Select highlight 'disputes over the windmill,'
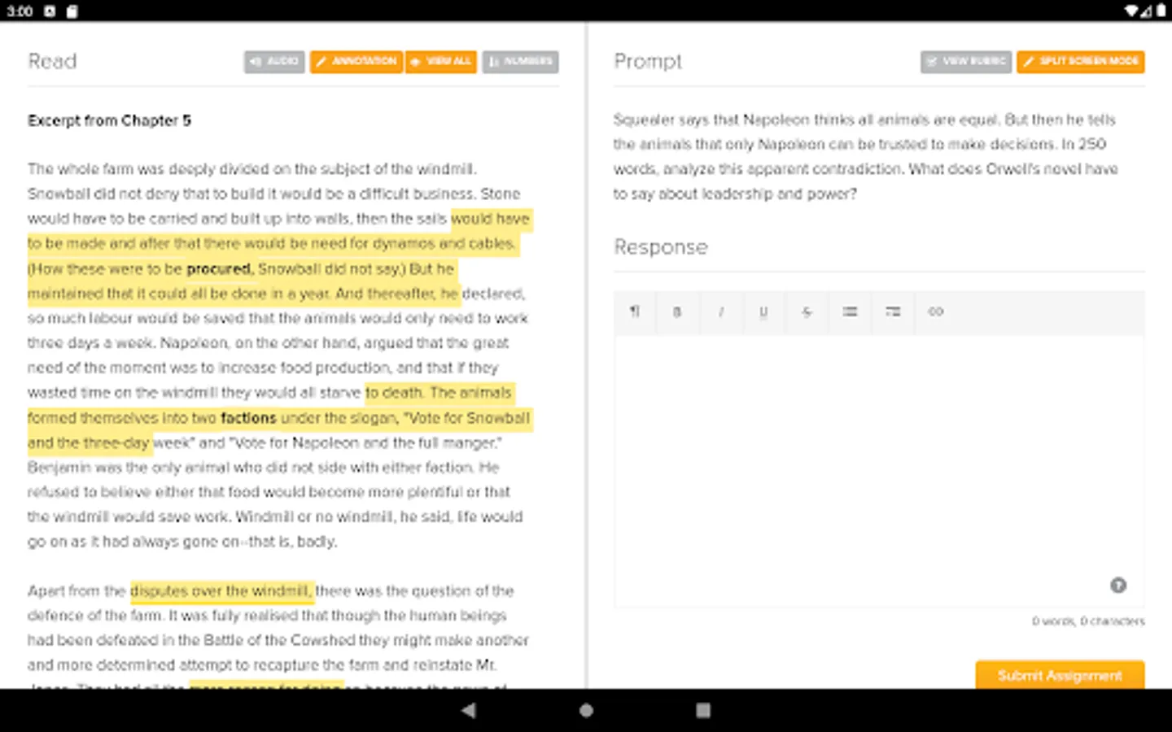The width and height of the screenshot is (1172, 732). coord(221,590)
